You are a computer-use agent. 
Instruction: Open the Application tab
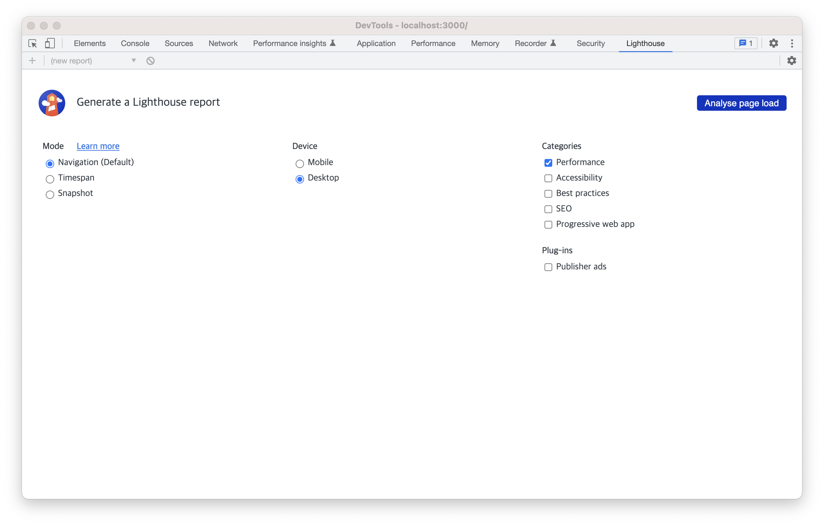coord(376,43)
